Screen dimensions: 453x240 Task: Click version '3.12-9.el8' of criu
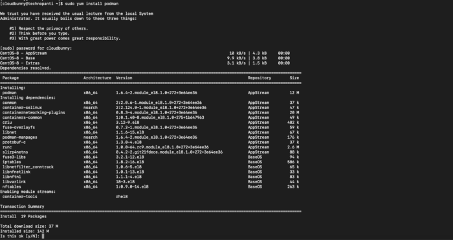(x=127, y=122)
